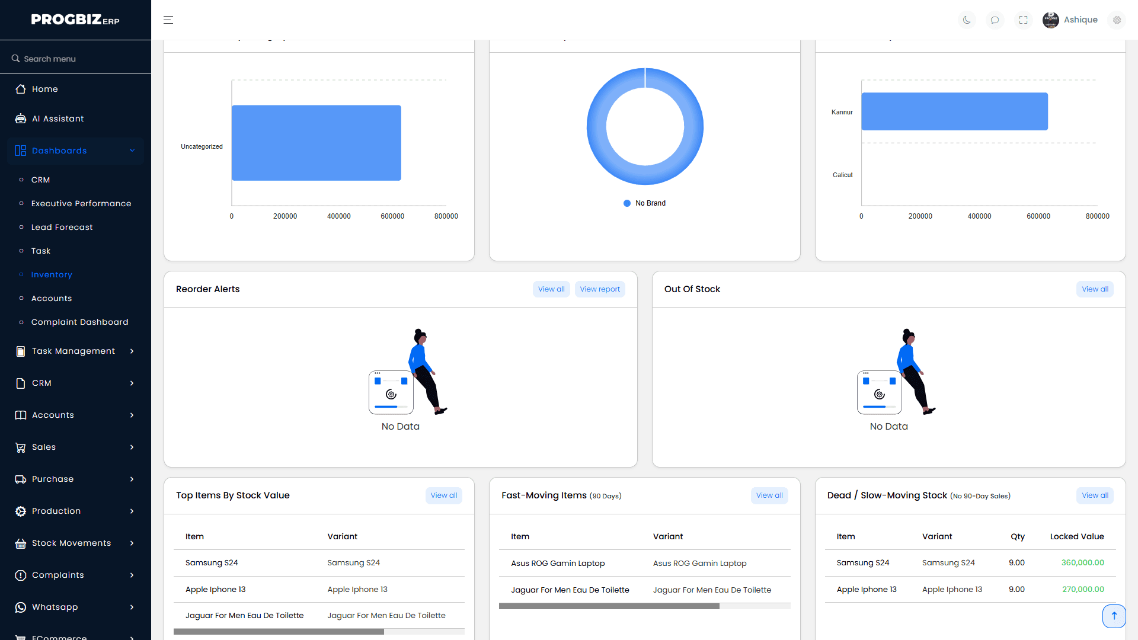Expand the Accounts module submenu arrow
1138x640 pixels.
(x=132, y=415)
